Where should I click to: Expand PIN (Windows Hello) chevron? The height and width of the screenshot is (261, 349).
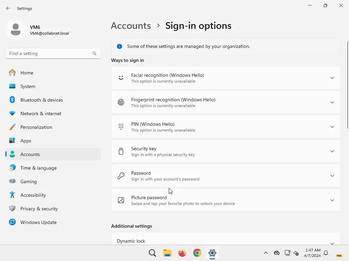332,127
